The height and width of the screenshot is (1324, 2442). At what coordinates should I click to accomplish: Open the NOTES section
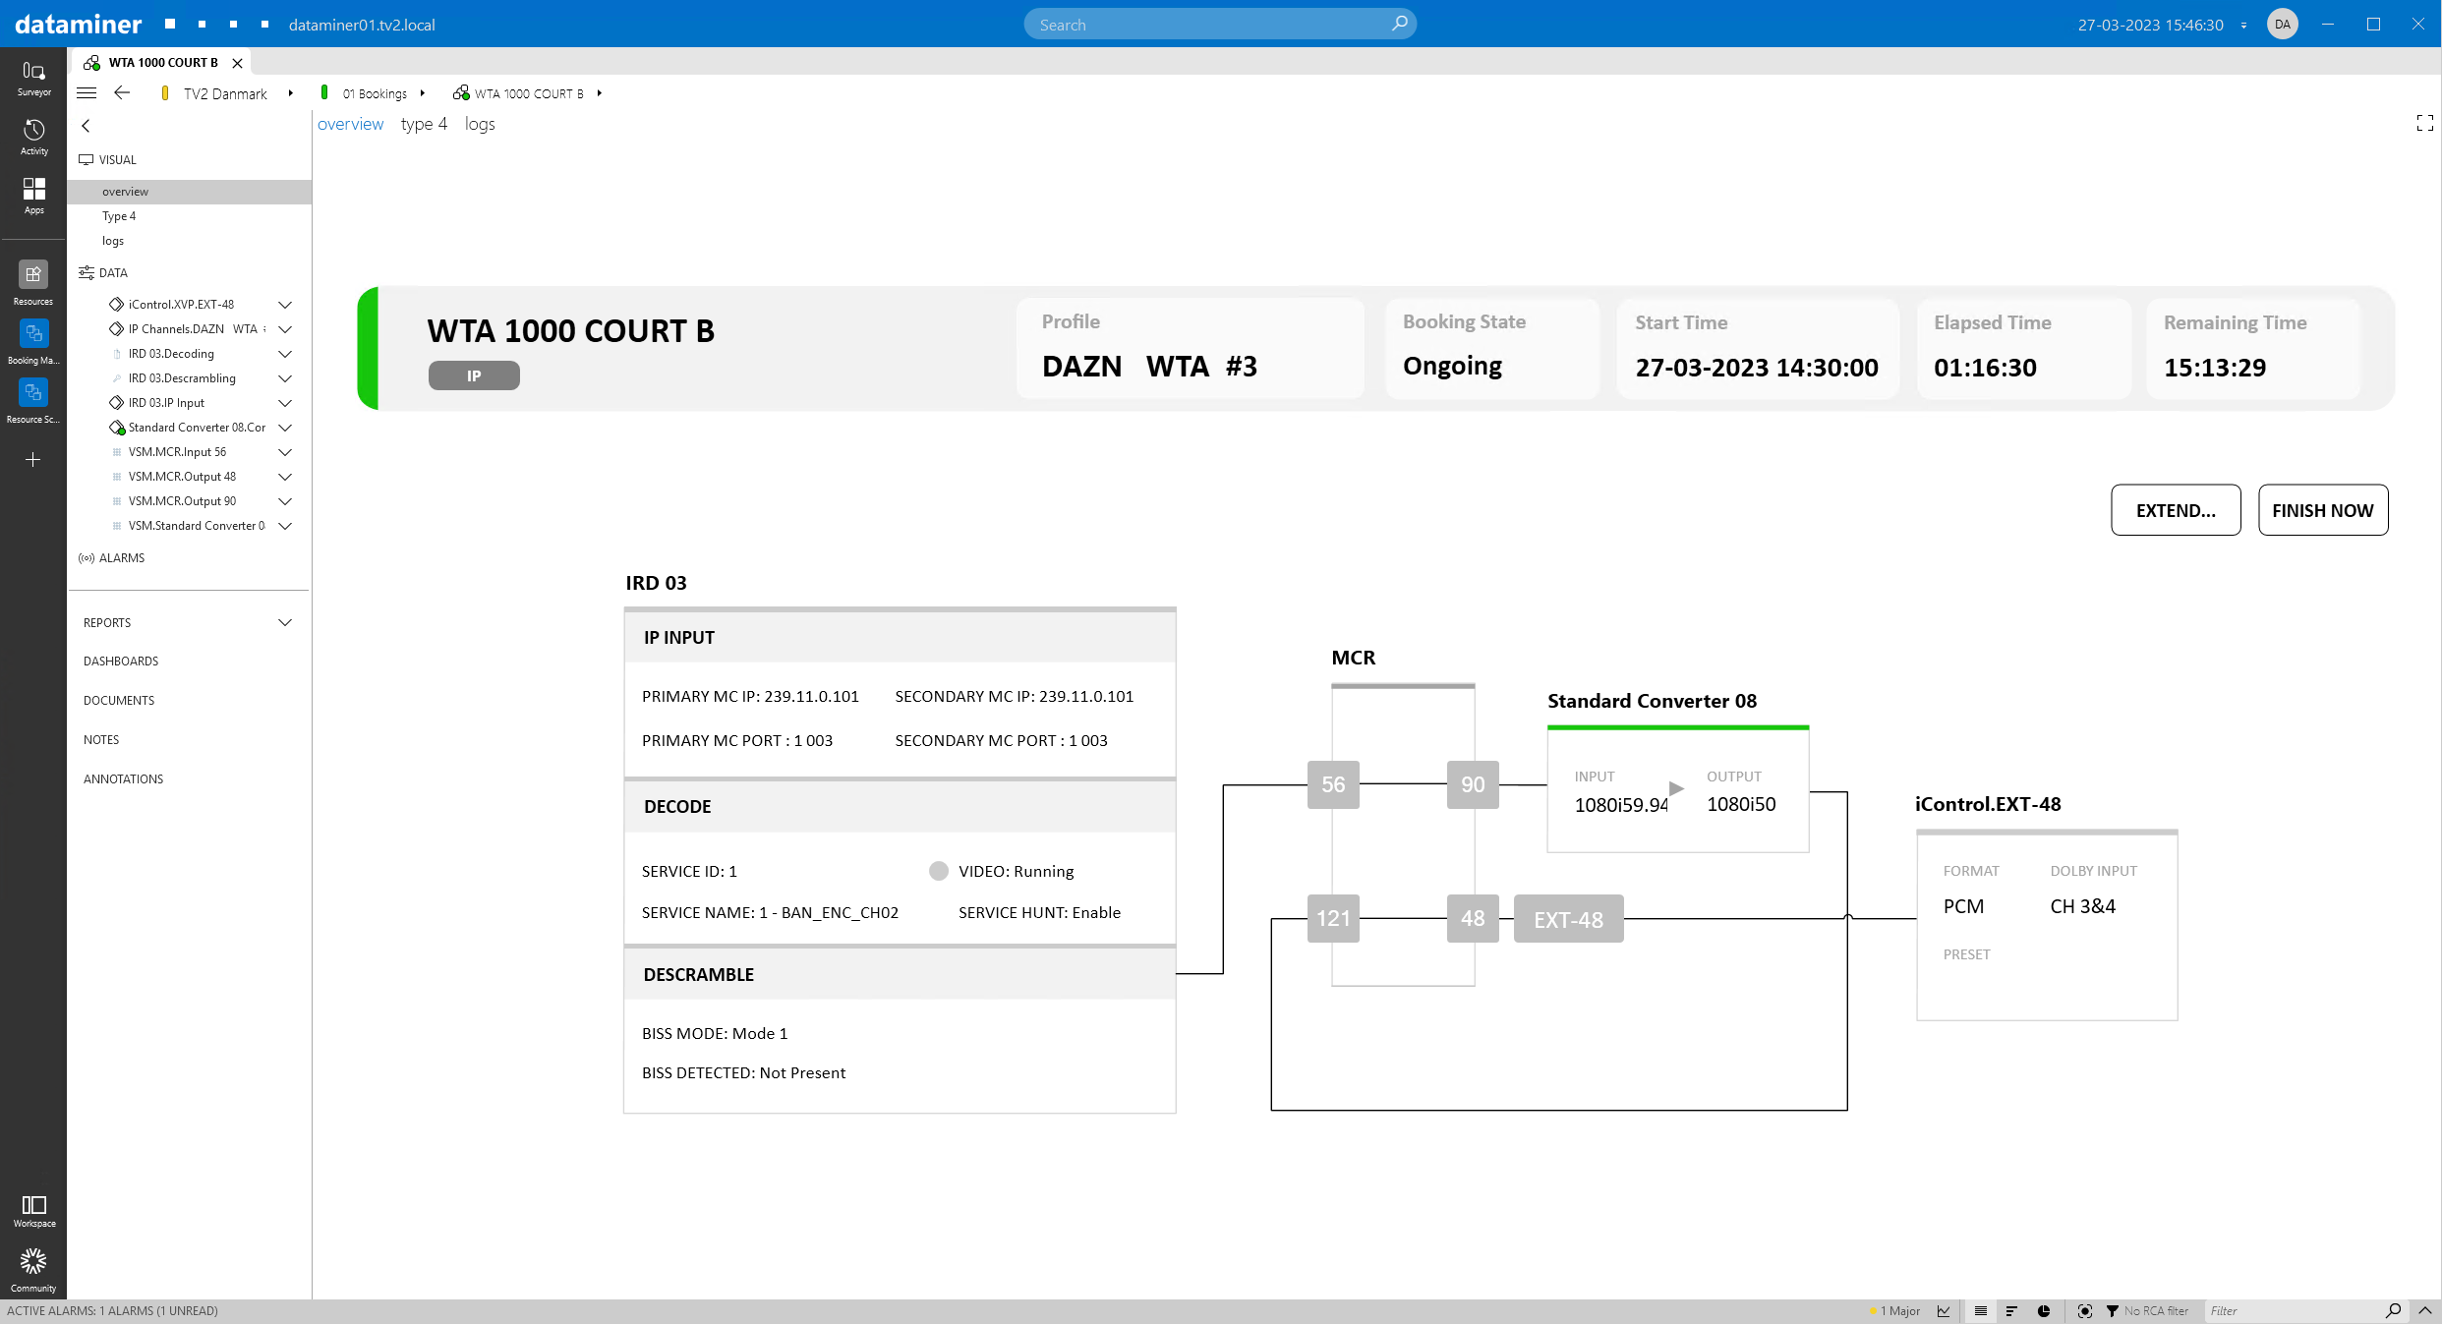point(101,740)
